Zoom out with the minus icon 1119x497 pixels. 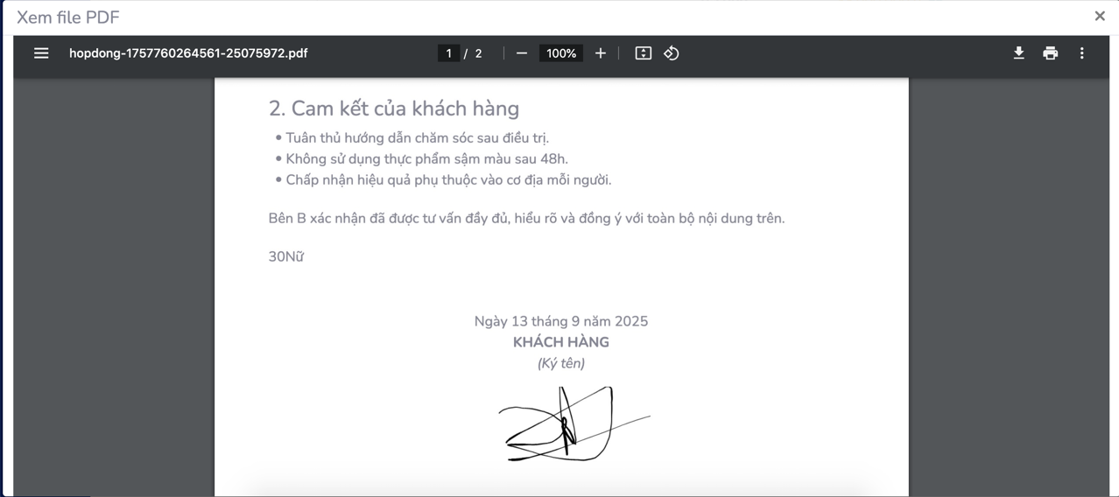[522, 53]
